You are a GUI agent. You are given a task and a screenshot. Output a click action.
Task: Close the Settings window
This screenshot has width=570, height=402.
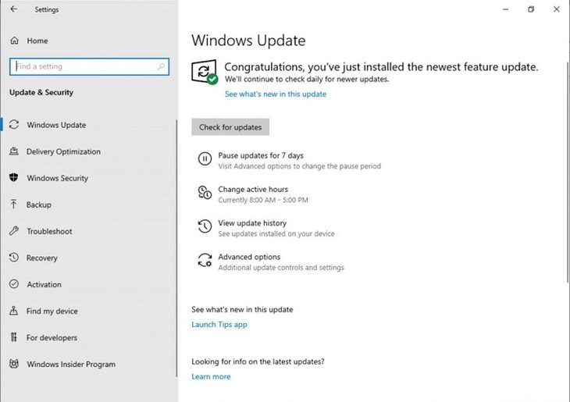(557, 9)
